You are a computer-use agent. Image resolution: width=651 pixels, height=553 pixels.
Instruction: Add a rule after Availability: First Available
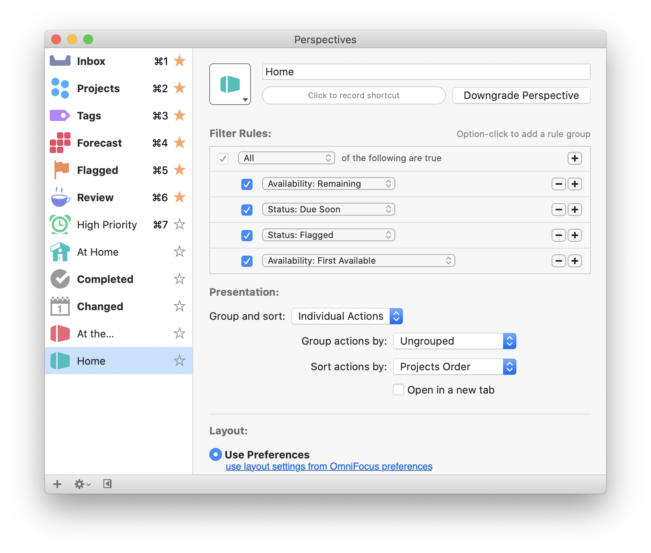(575, 261)
